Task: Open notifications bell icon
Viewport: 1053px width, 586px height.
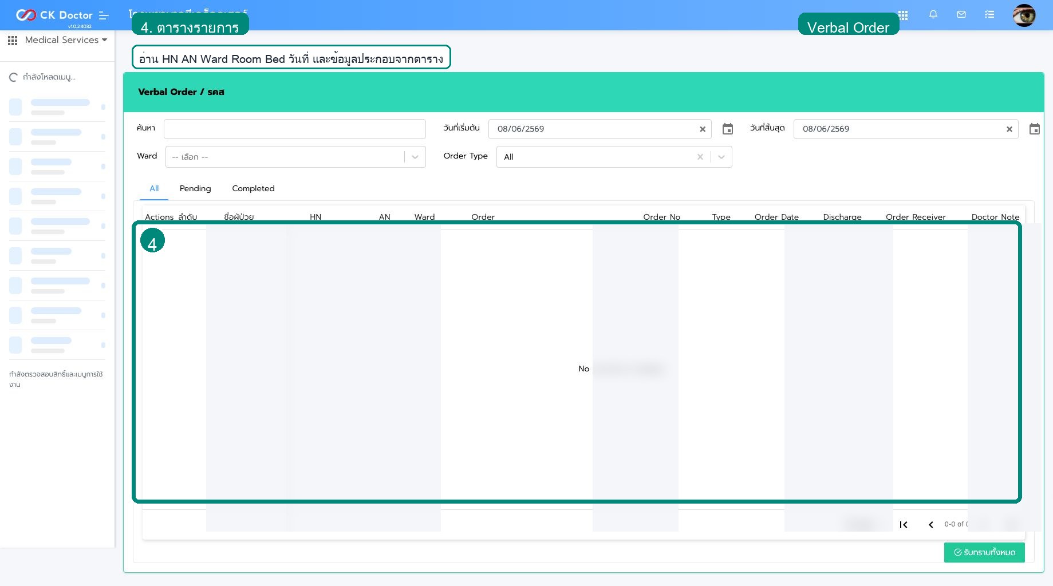Action: tap(933, 15)
